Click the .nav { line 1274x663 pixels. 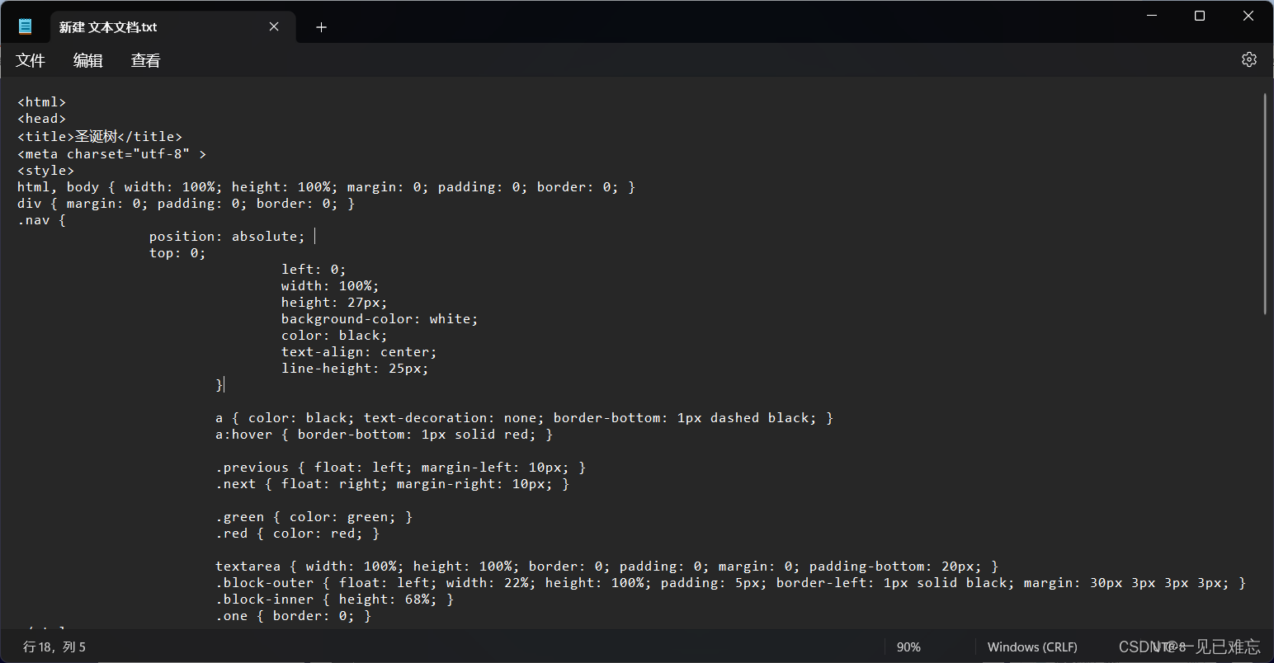(x=41, y=220)
